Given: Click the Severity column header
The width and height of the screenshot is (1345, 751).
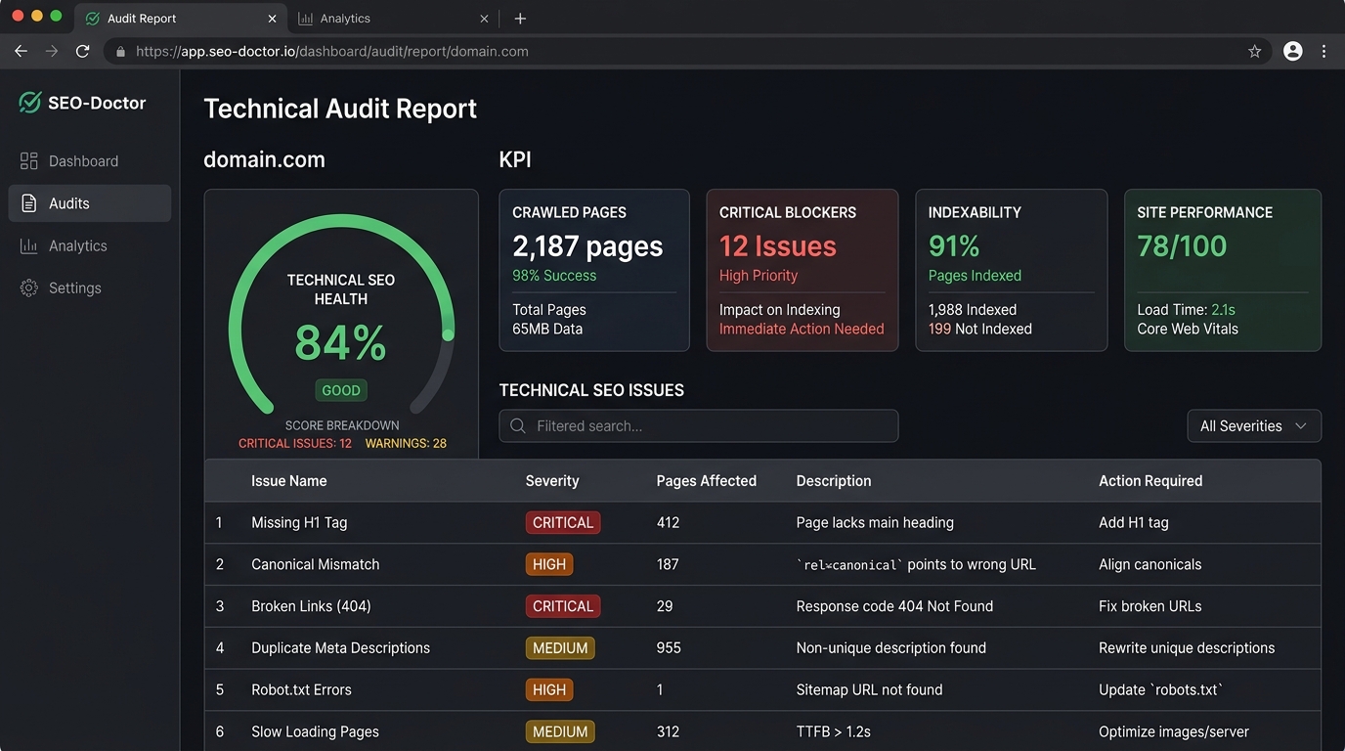Looking at the screenshot, I should pyautogui.click(x=552, y=481).
